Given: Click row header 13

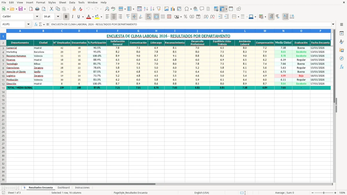Looking at the screenshot, I should [x=3, y=88].
